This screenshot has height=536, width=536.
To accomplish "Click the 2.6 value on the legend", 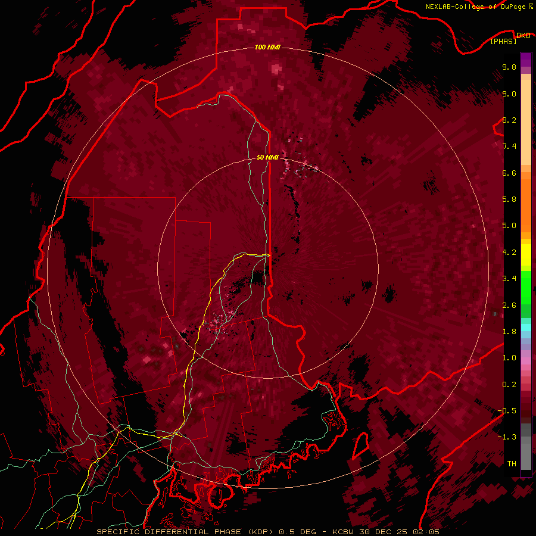I will pyautogui.click(x=509, y=306).
